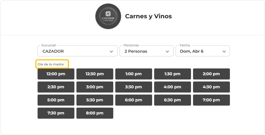Choose the 7:00 pm time slot
The image size is (265, 135).
[x=211, y=100]
